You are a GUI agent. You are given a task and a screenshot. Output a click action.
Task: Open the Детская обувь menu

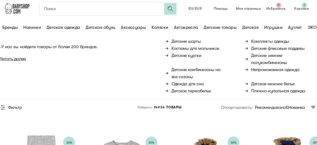point(100,27)
